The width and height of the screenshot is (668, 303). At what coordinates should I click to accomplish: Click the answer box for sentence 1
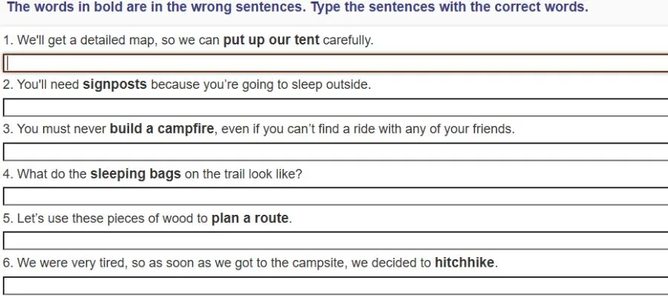(334, 63)
